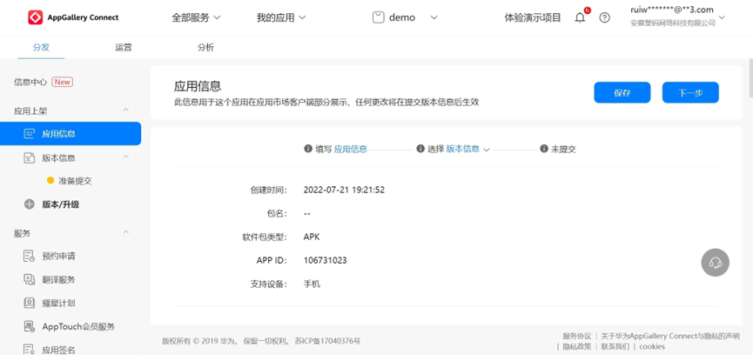Open 关于华为AppGallery Connect与隐私的声明 link
This screenshot has width=753, height=355.
670,336
